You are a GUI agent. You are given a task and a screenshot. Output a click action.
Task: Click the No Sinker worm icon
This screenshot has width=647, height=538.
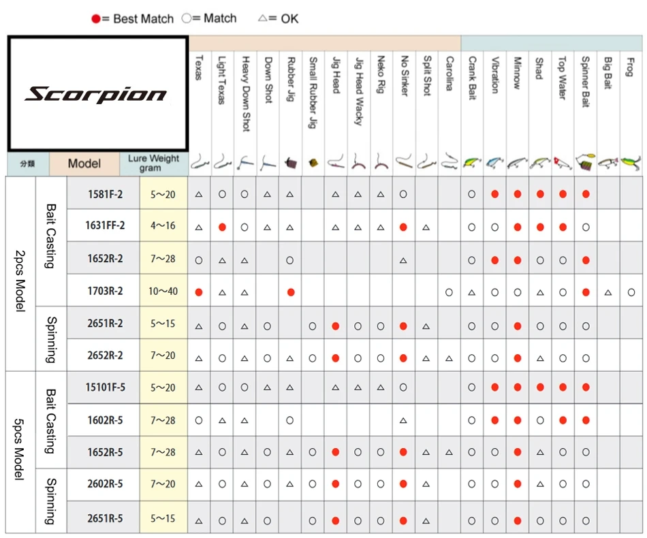click(404, 161)
